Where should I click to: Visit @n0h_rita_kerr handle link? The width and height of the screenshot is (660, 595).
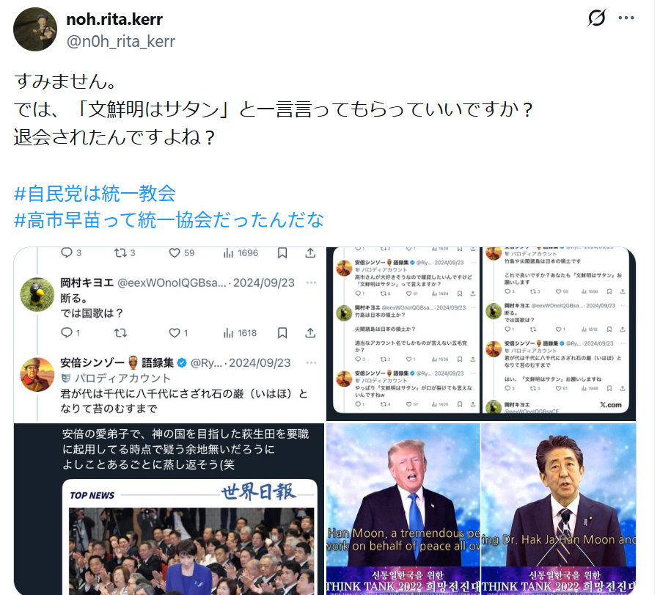click(x=121, y=41)
